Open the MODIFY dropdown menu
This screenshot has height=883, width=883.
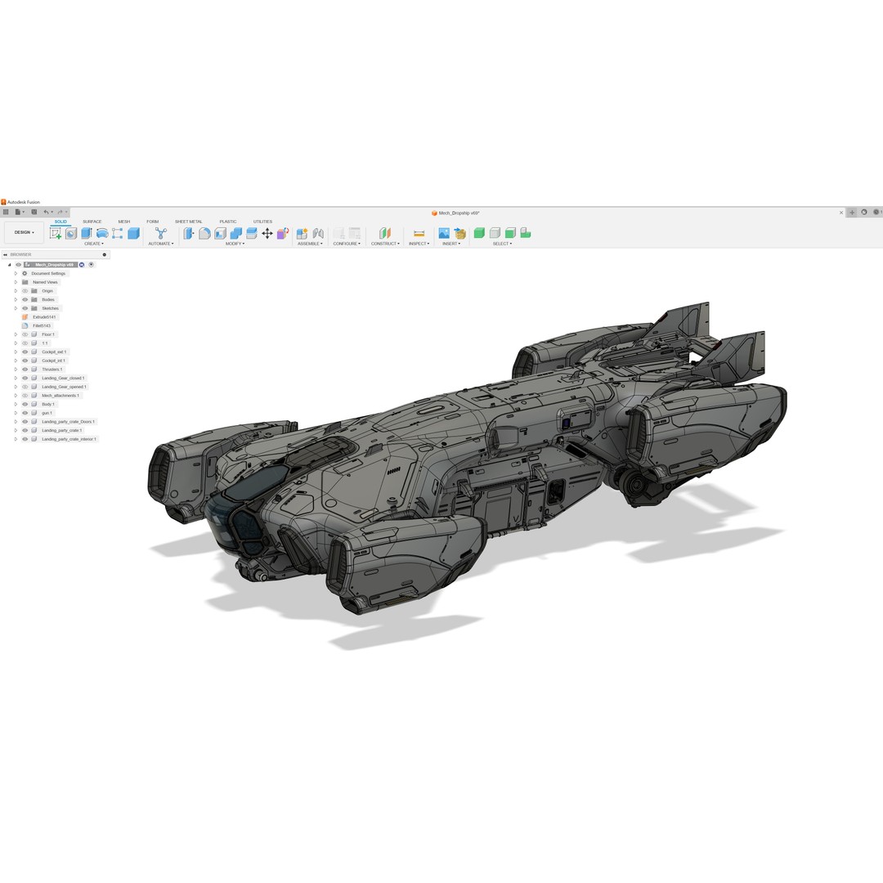click(x=235, y=244)
